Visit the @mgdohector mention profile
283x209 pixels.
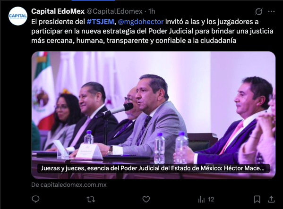(141, 22)
